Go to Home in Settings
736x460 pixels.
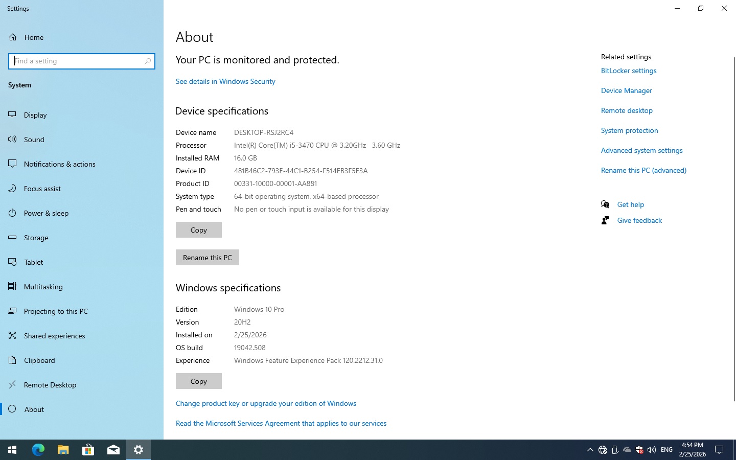pyautogui.click(x=82, y=37)
